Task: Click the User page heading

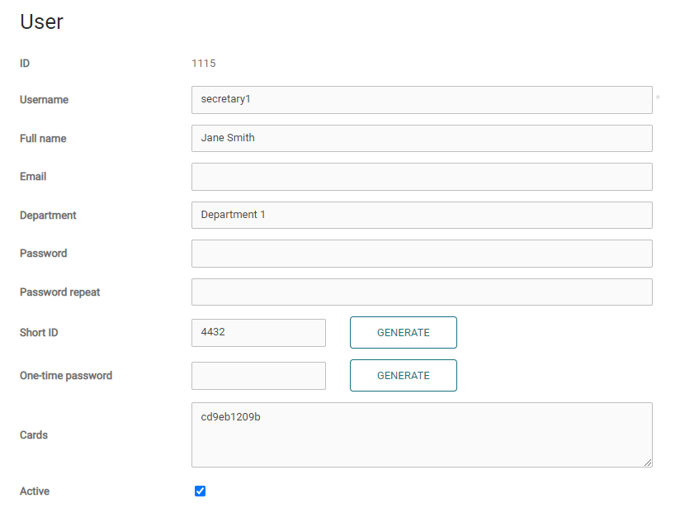Action: pos(41,22)
